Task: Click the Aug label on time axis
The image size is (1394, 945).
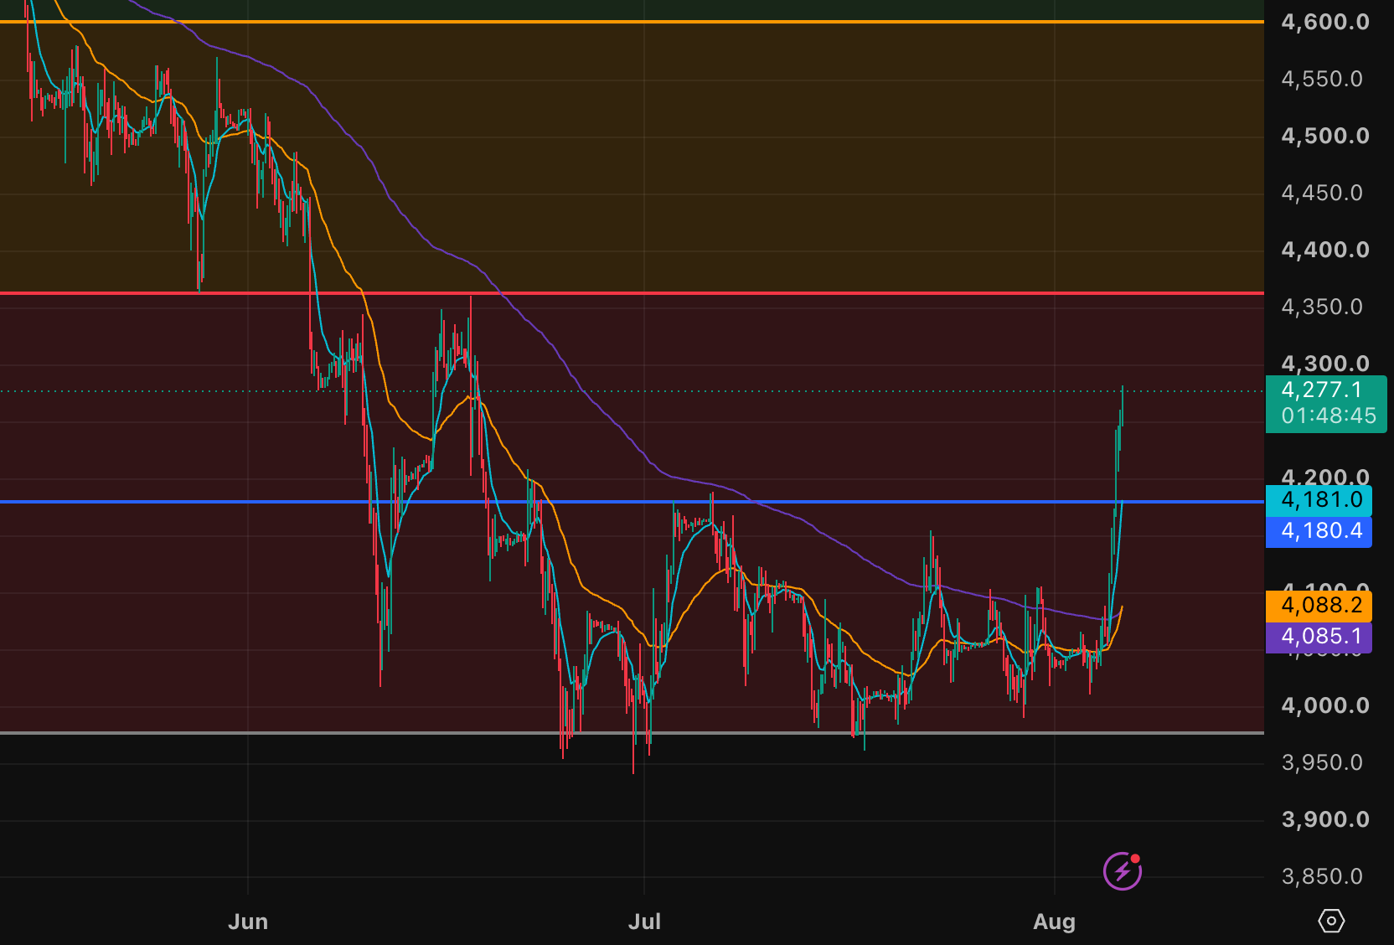Action: tap(1054, 922)
